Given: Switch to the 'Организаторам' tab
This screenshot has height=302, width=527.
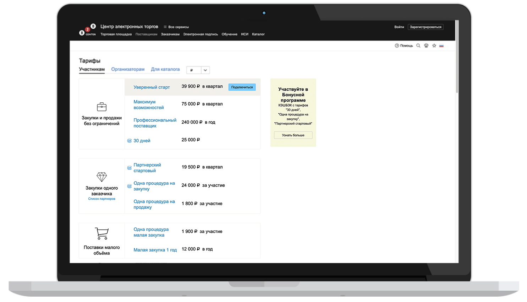Looking at the screenshot, I should point(128,69).
